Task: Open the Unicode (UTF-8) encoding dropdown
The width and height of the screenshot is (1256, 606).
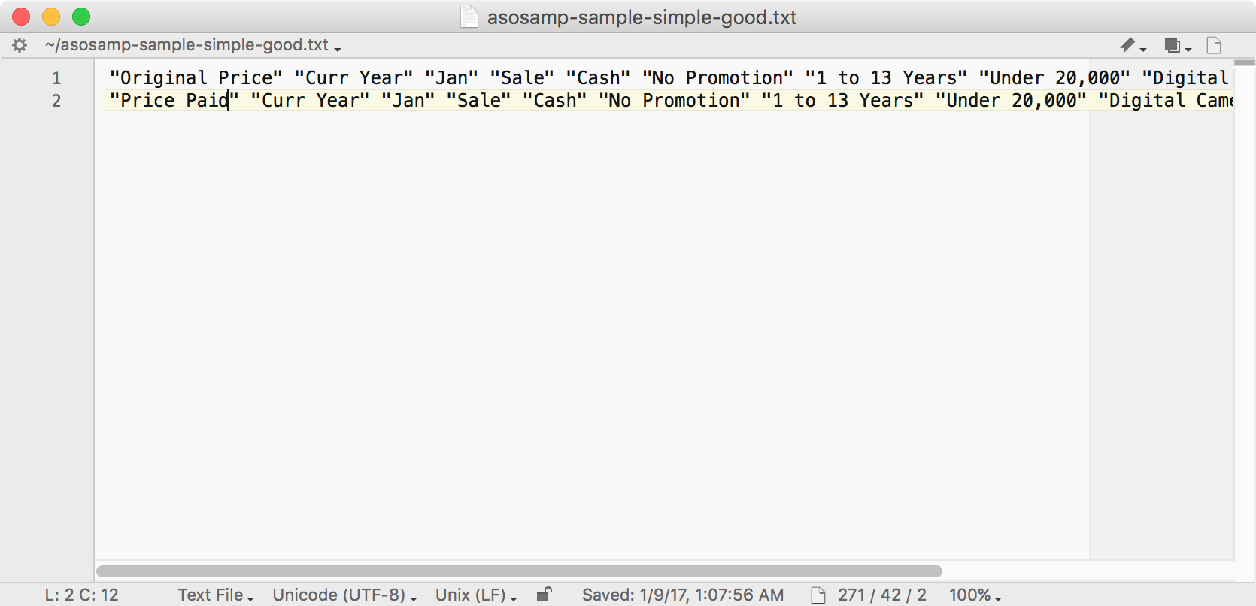Action: coord(344,595)
